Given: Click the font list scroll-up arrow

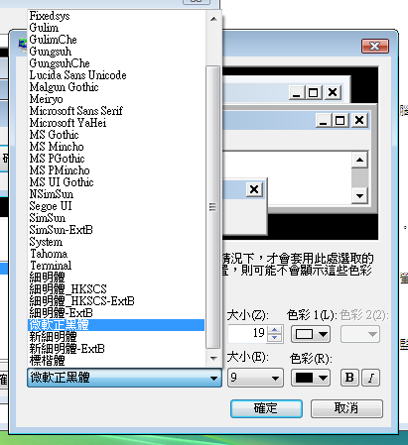Looking at the screenshot, I should pos(213,19).
